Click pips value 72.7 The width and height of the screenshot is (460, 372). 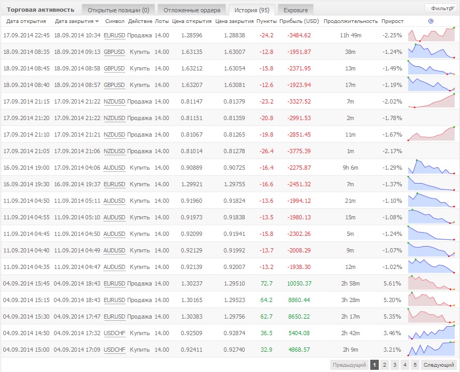pos(267,284)
